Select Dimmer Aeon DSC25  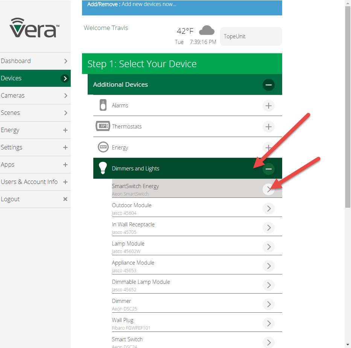tap(197, 303)
